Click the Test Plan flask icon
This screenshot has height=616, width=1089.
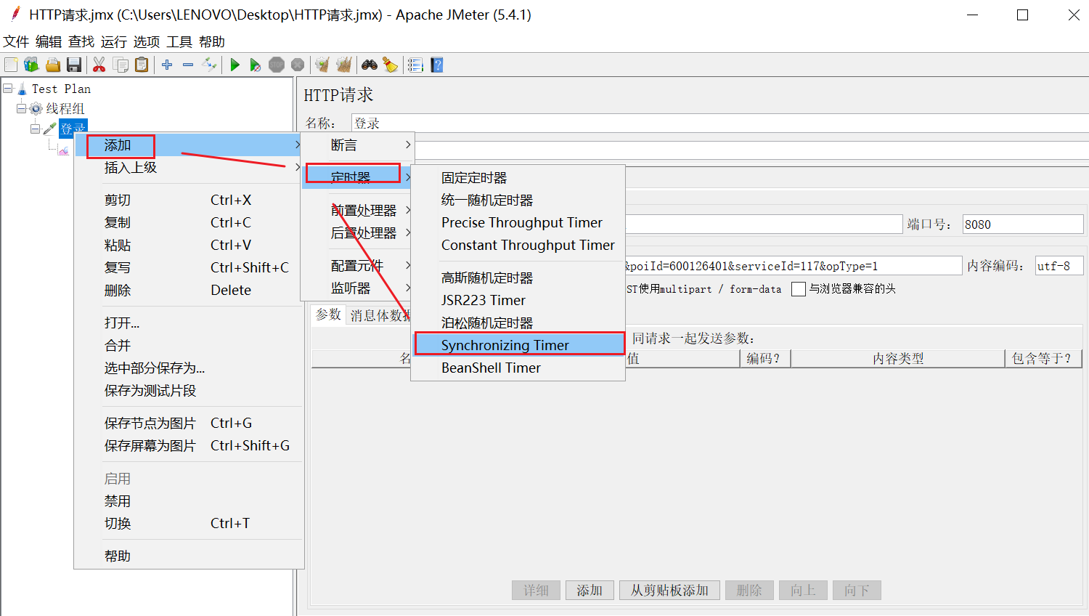[x=23, y=89]
